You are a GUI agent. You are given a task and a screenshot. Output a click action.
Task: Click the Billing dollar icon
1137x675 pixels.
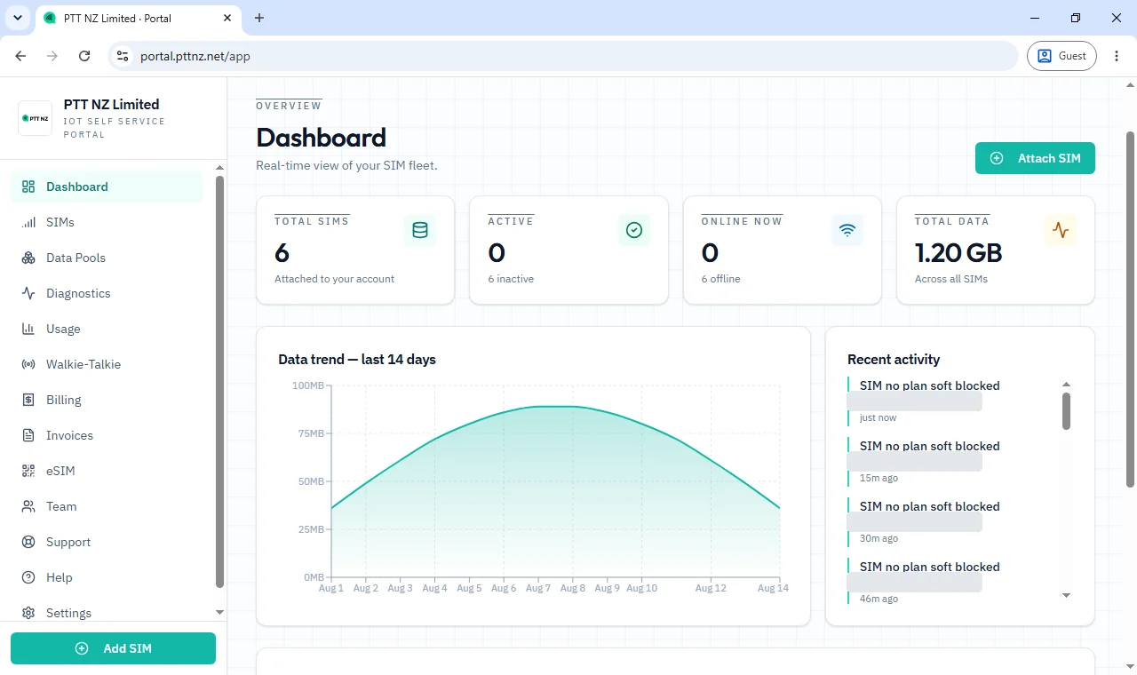tap(28, 400)
